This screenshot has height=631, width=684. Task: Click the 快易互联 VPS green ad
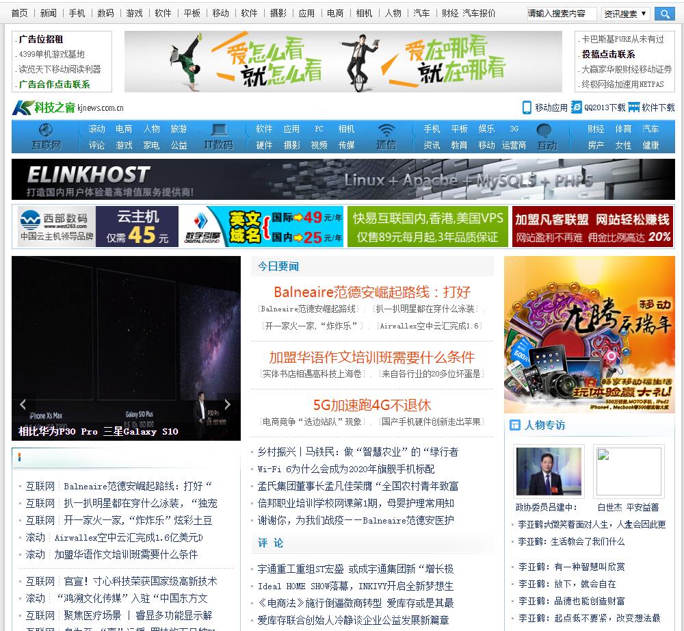click(x=428, y=227)
